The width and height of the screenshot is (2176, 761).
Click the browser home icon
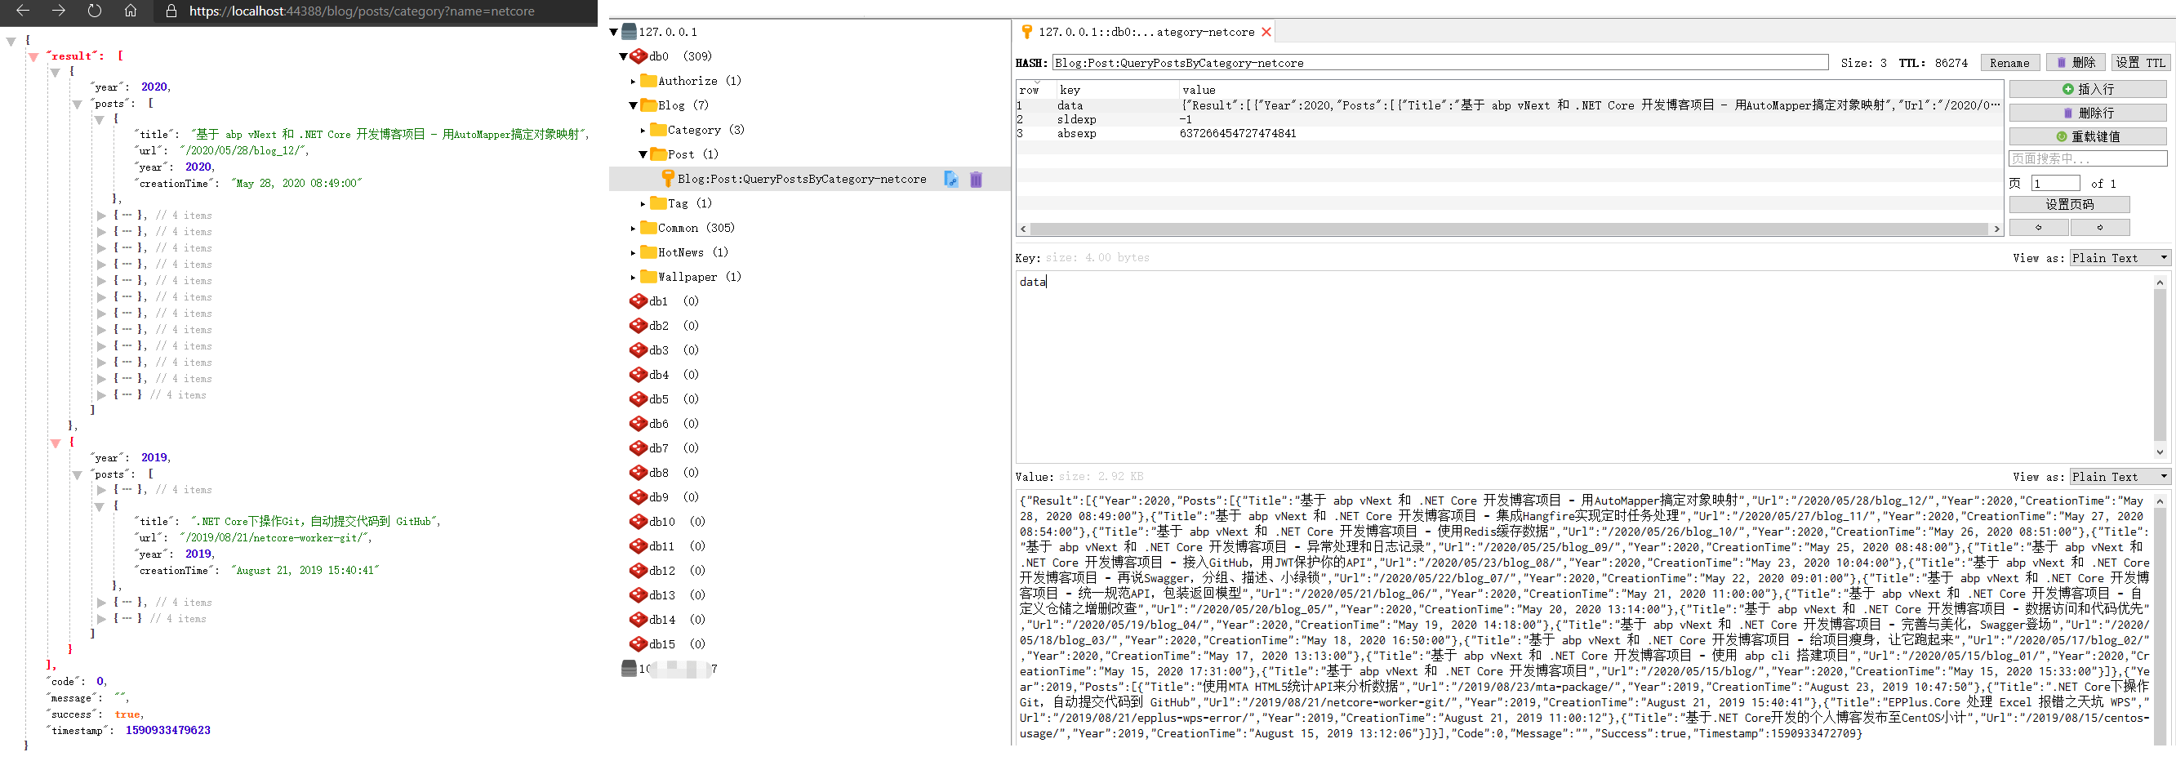130,11
